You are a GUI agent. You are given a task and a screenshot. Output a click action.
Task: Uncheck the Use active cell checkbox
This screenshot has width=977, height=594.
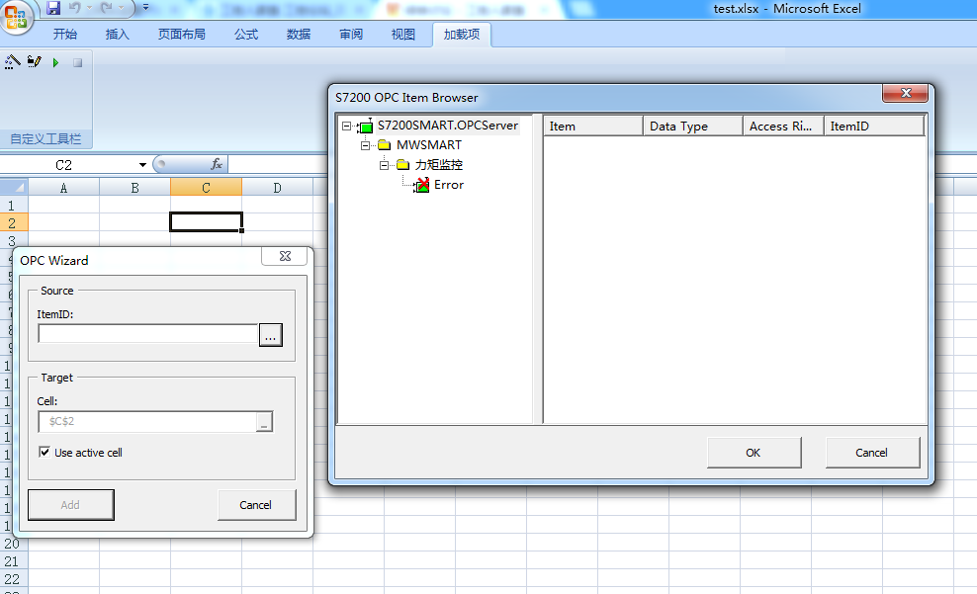[x=44, y=453]
